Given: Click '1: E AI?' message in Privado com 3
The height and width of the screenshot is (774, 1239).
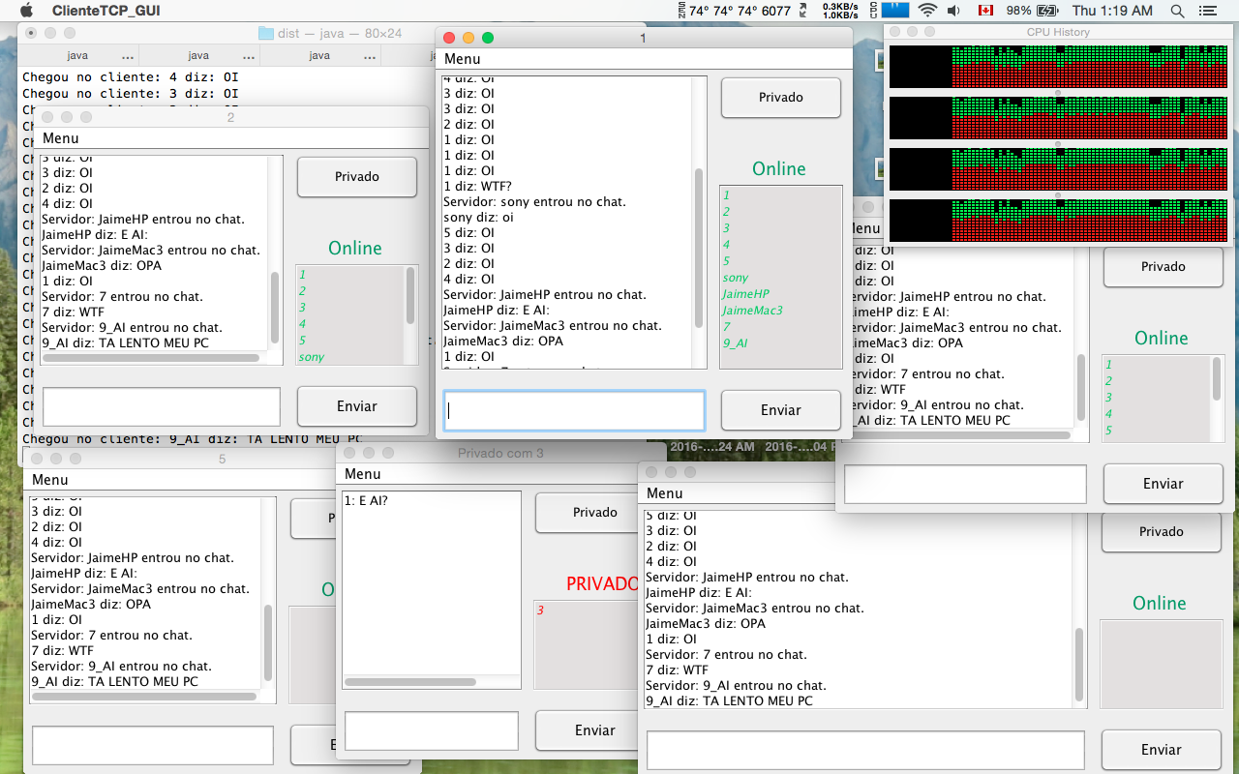Looking at the screenshot, I should point(366,501).
